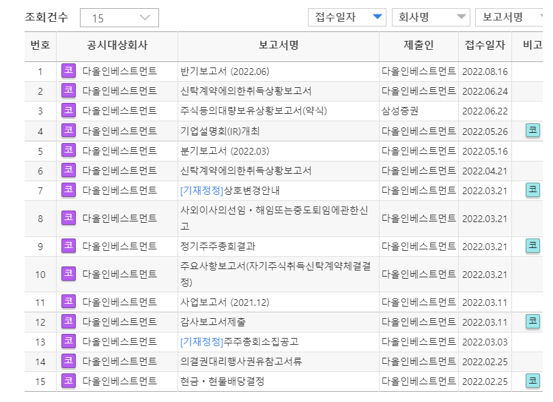This screenshot has height=402, width=553.
Task: Click purple 코 icon in row 4
Action: tap(68, 130)
